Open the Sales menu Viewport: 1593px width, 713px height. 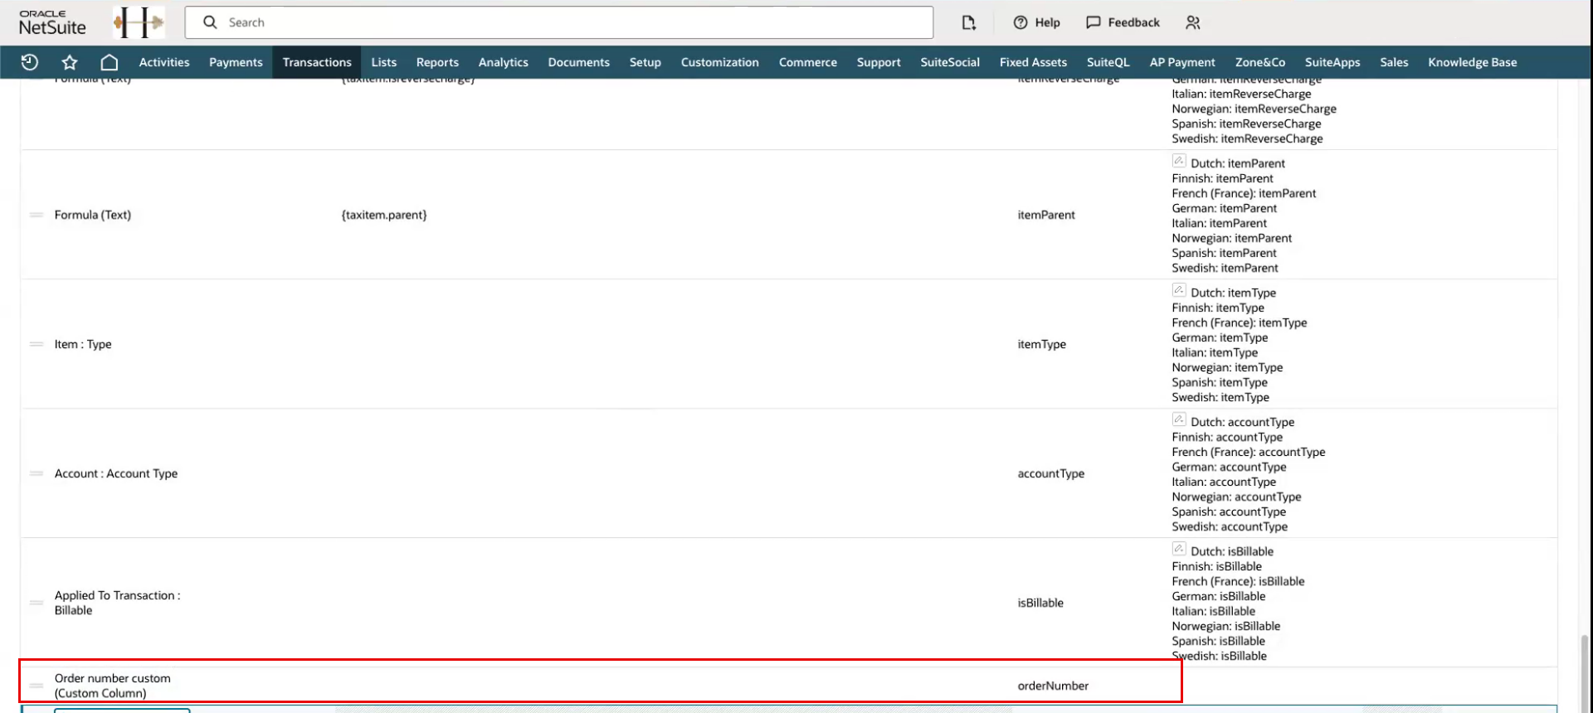1394,62
